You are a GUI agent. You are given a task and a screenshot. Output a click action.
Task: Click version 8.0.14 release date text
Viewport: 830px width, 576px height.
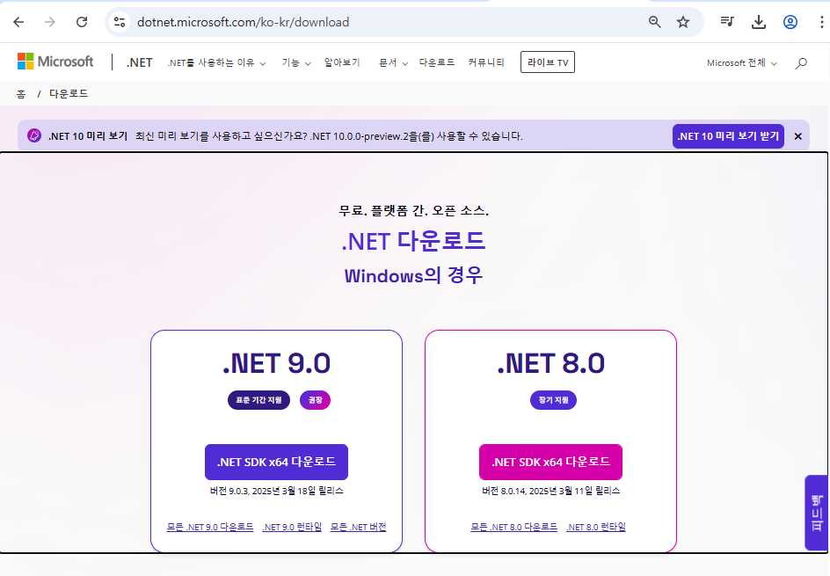(550, 491)
